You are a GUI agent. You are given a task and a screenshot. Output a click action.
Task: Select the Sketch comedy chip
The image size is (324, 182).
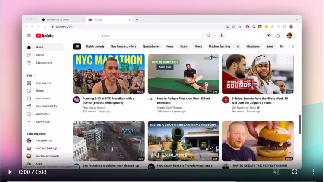tap(95, 47)
